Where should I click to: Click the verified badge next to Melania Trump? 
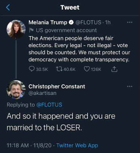71,22
